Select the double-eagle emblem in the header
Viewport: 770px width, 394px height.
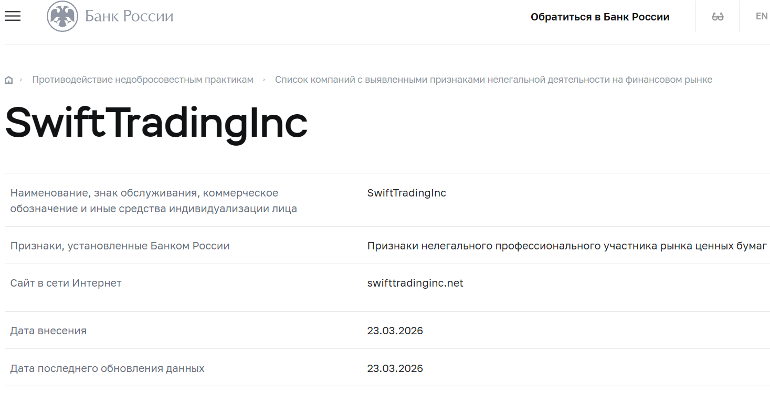click(62, 16)
